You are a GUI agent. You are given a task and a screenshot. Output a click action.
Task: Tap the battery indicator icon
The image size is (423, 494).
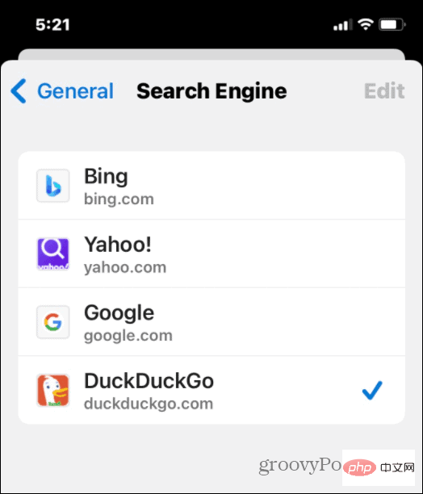[x=392, y=24]
